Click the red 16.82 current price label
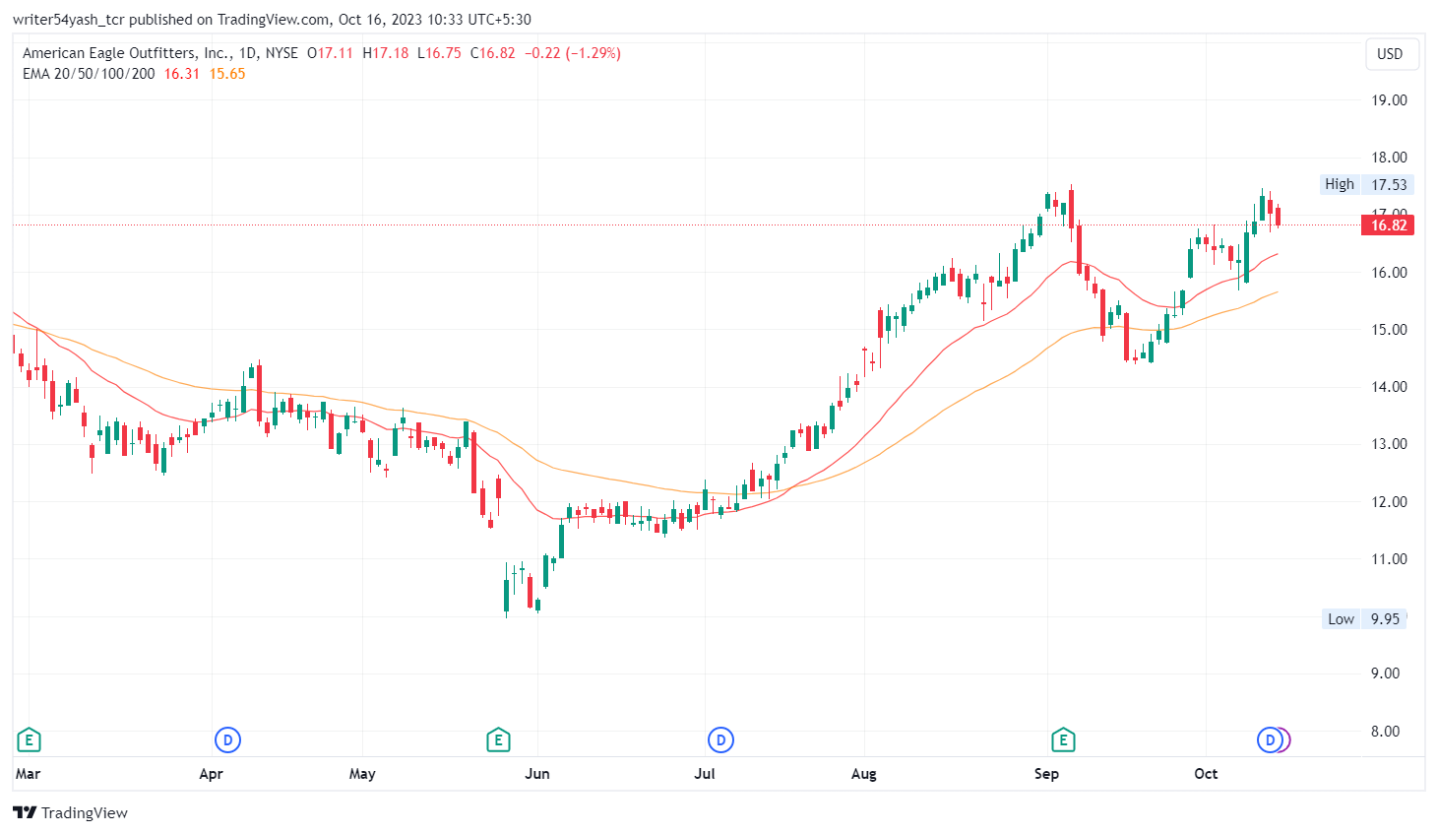 [1389, 225]
